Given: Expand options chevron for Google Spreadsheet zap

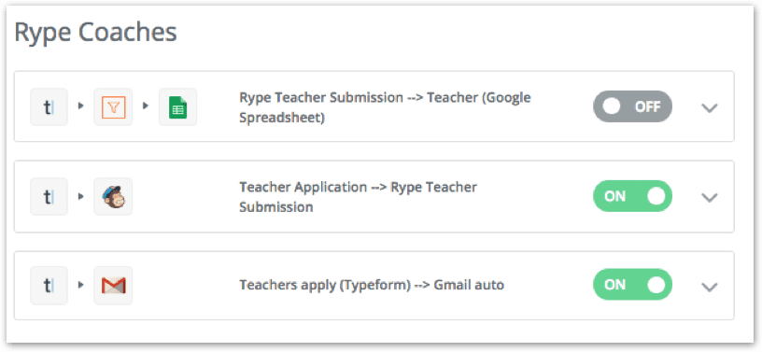Looking at the screenshot, I should (x=710, y=108).
